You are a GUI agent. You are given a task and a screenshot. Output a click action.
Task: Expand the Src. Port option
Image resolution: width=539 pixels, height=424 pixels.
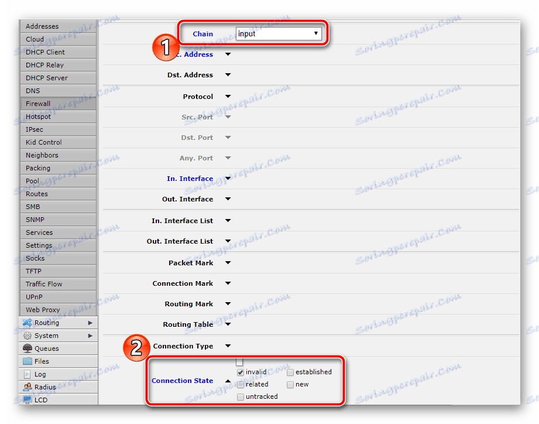tap(228, 117)
